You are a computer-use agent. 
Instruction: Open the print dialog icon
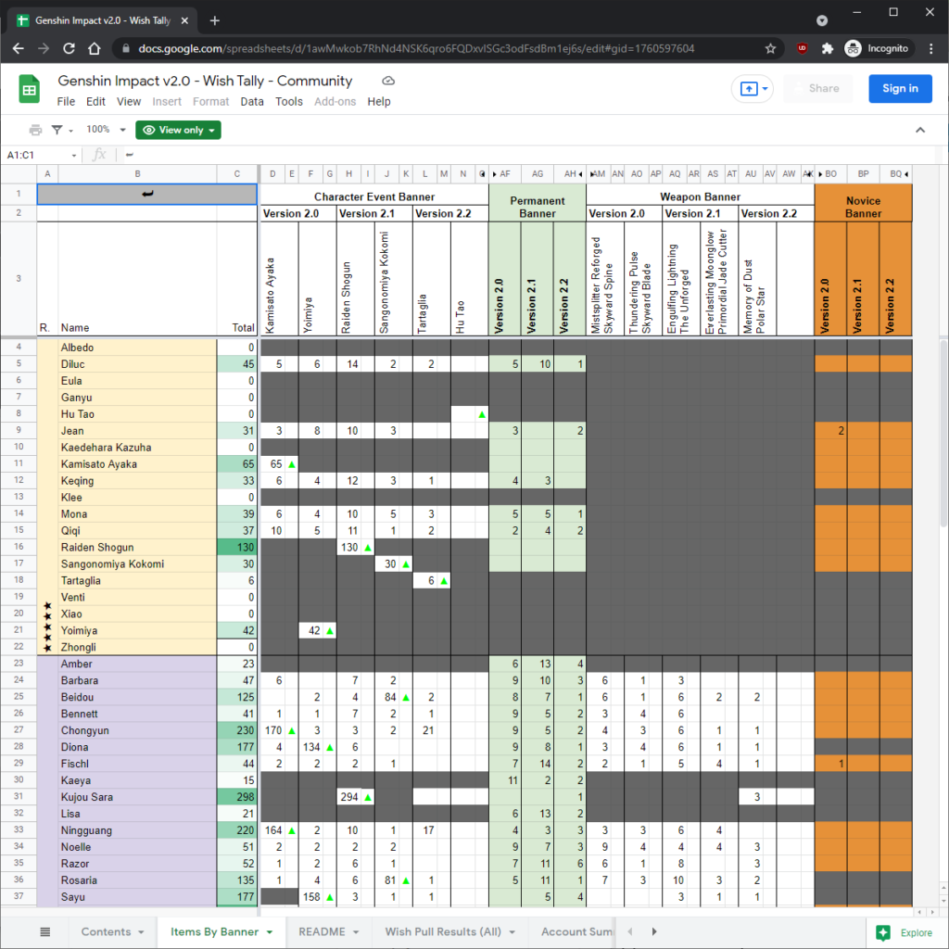click(x=35, y=131)
